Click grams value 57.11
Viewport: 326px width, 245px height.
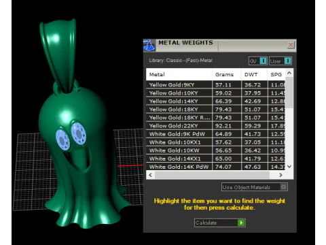(x=223, y=85)
